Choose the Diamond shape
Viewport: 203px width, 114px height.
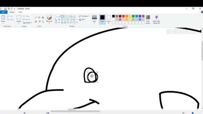pyautogui.click(x=59, y=19)
